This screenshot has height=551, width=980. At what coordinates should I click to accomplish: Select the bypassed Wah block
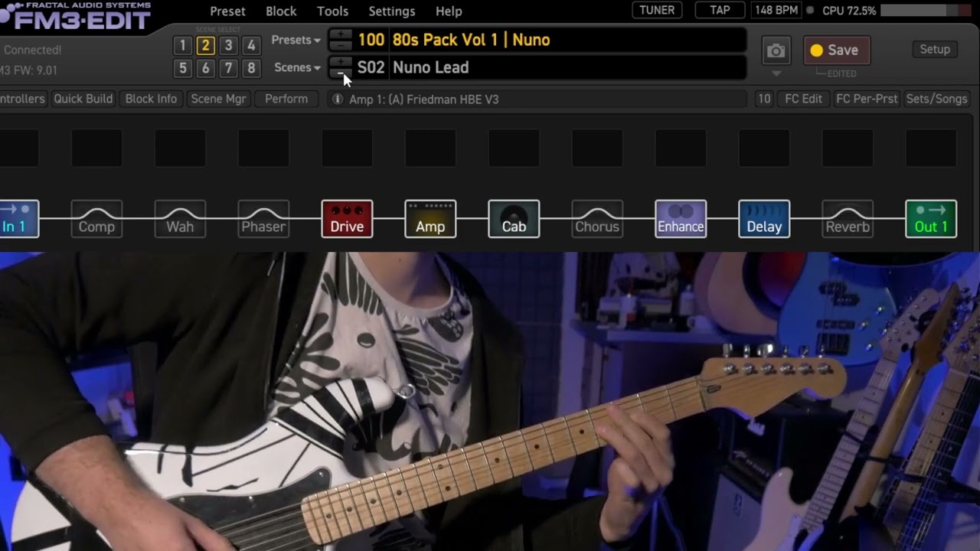(180, 219)
